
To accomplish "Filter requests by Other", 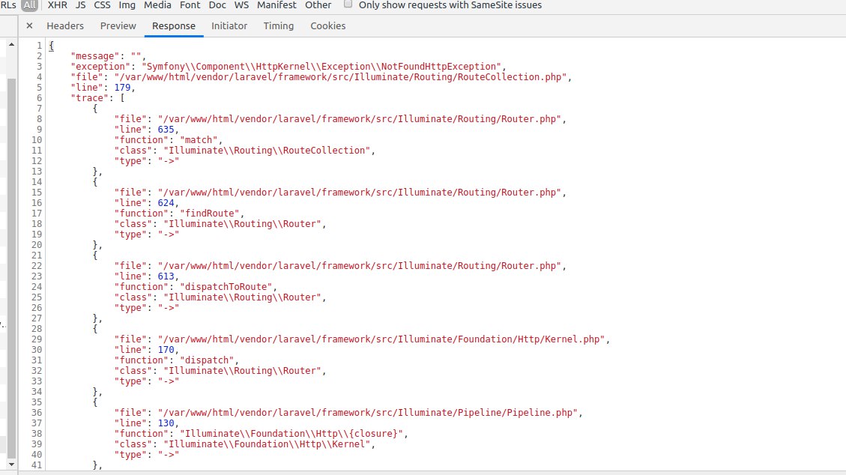I will click(318, 4).
